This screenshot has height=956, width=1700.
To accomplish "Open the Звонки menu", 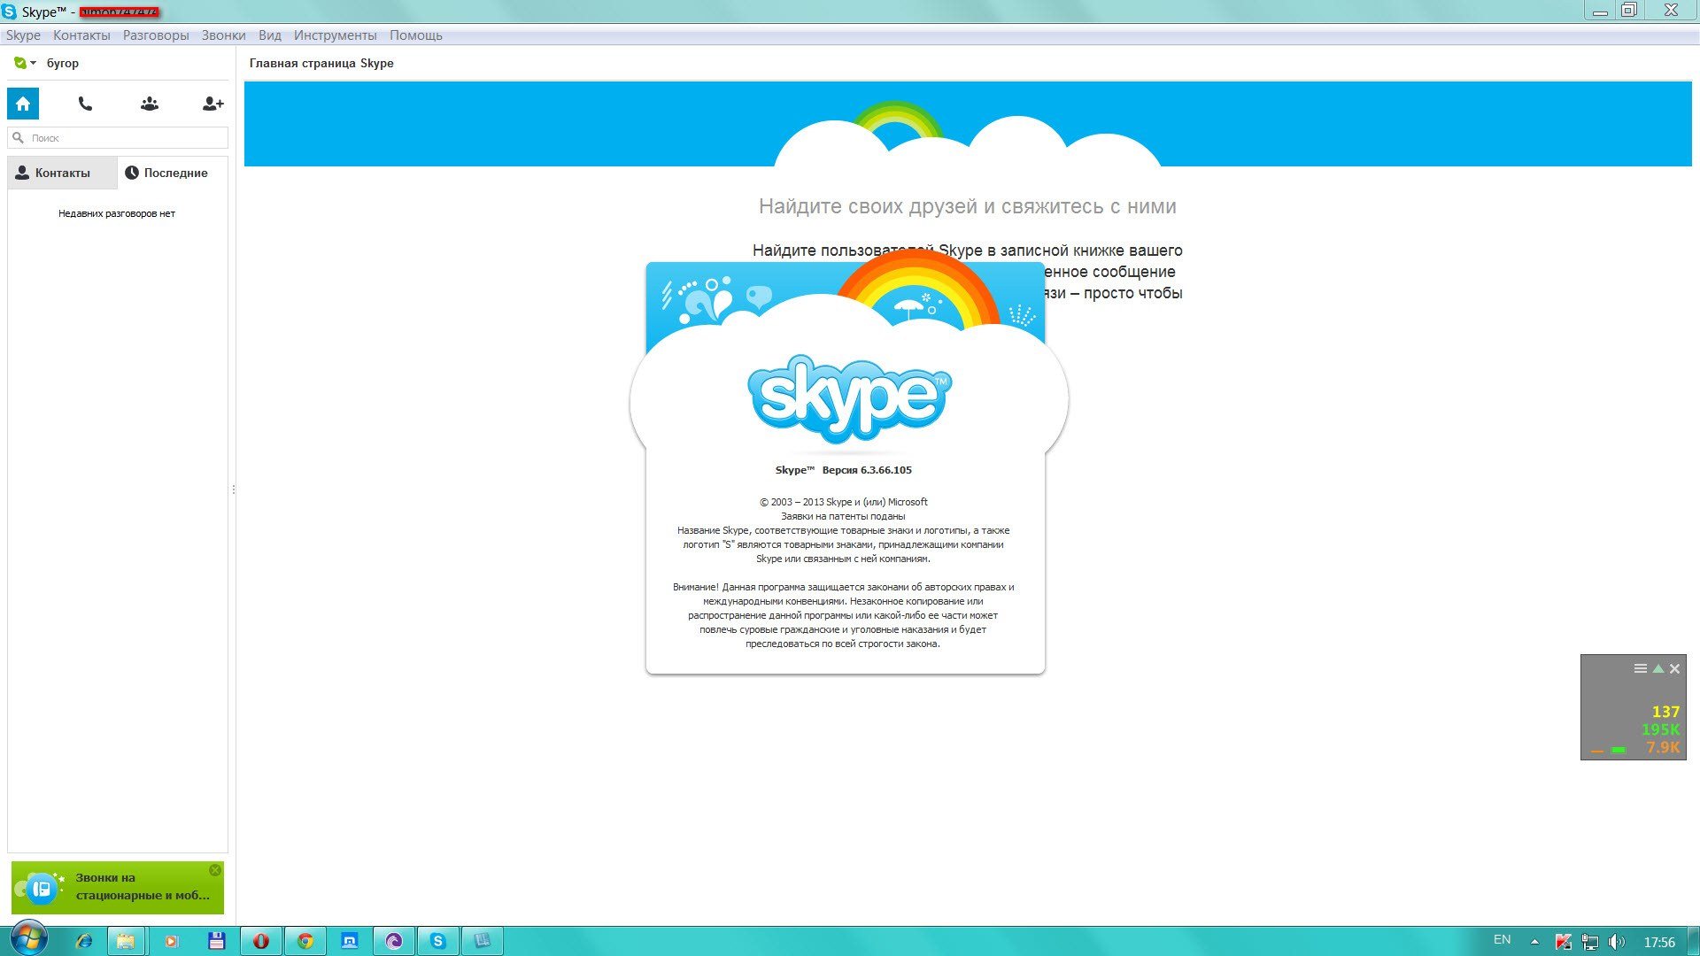I will (x=223, y=35).
